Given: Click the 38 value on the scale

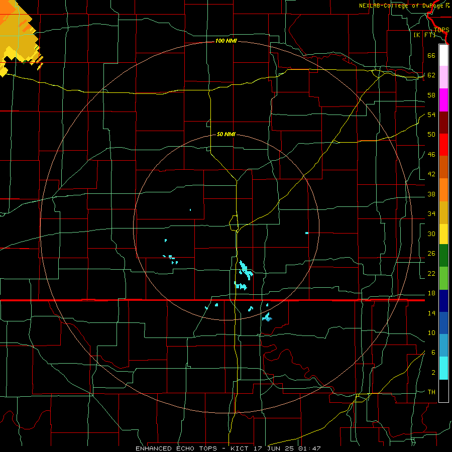Looking at the screenshot, I should (431, 194).
